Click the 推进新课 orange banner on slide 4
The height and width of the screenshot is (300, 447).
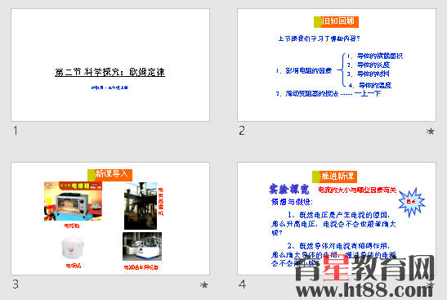pyautogui.click(x=335, y=177)
